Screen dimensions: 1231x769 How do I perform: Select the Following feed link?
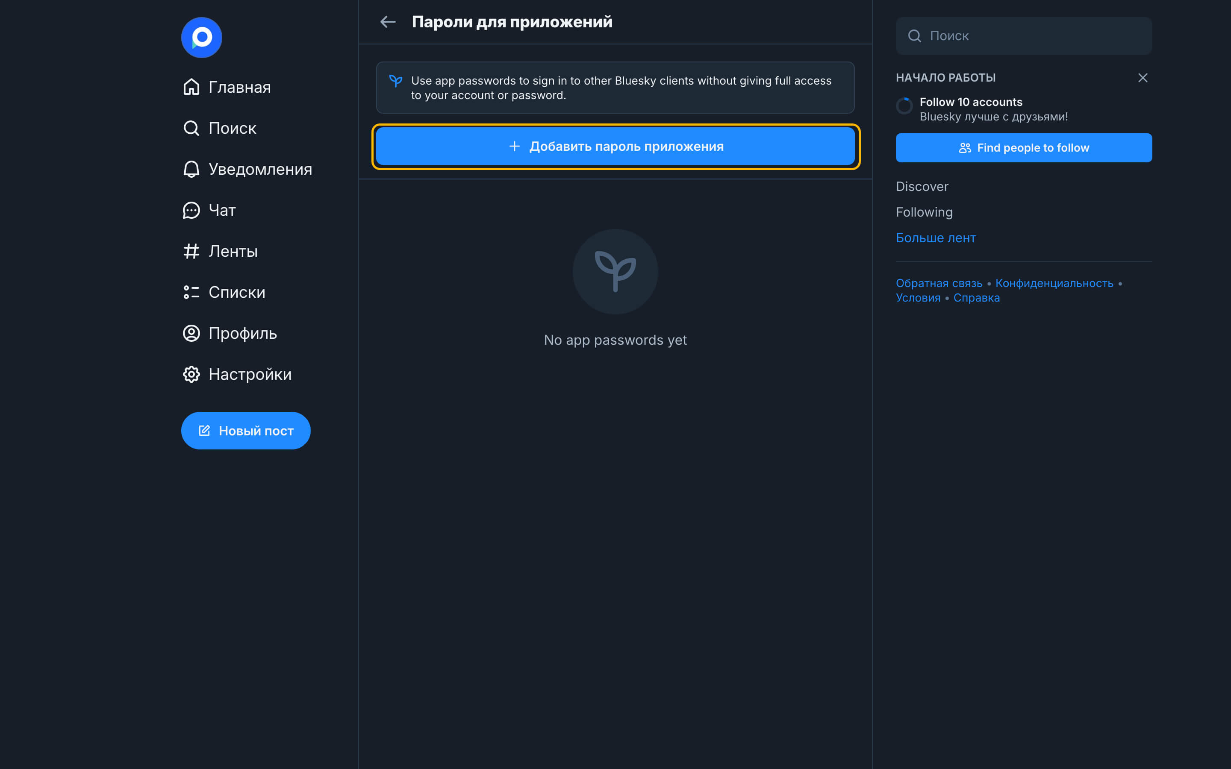coord(924,212)
